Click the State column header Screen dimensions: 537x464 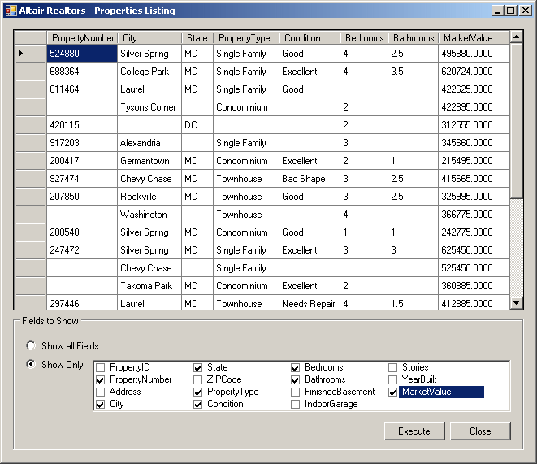[197, 37]
